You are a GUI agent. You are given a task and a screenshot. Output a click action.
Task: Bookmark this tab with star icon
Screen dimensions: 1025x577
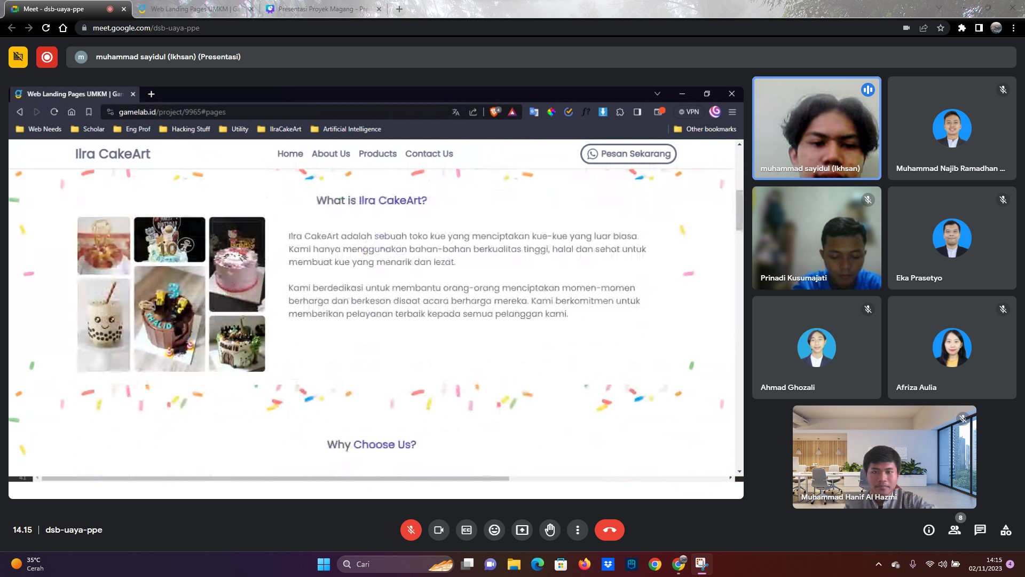pyautogui.click(x=941, y=28)
